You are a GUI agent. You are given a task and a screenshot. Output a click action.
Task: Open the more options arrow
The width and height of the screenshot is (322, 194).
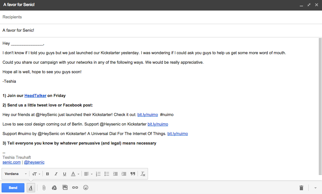pyautogui.click(x=315, y=188)
